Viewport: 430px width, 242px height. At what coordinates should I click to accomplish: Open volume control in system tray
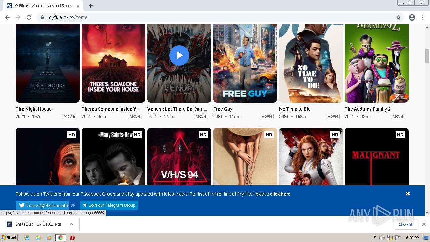[382, 238]
